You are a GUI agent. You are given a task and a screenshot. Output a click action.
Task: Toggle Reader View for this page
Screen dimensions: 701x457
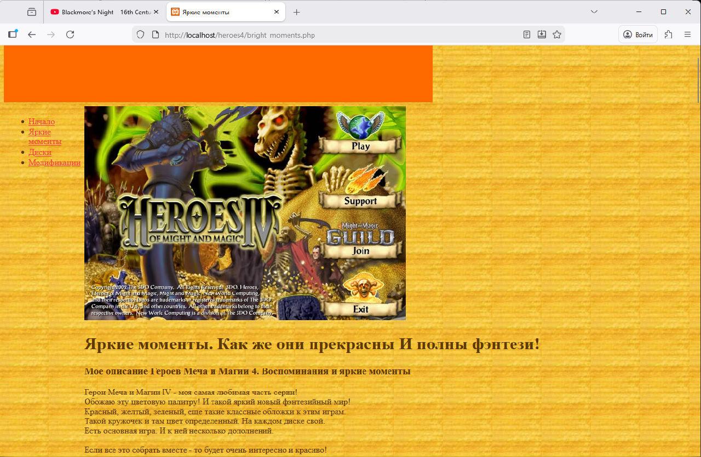(526, 34)
